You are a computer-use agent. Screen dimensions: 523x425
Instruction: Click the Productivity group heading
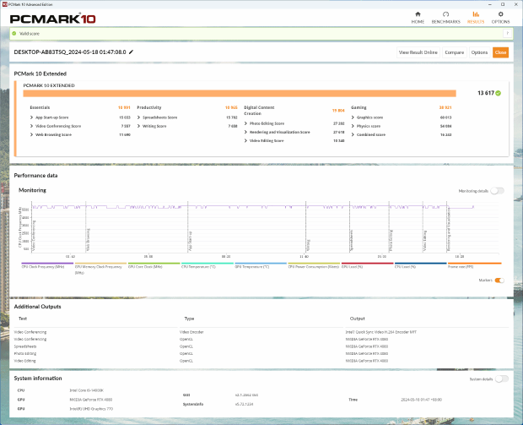tap(148, 107)
